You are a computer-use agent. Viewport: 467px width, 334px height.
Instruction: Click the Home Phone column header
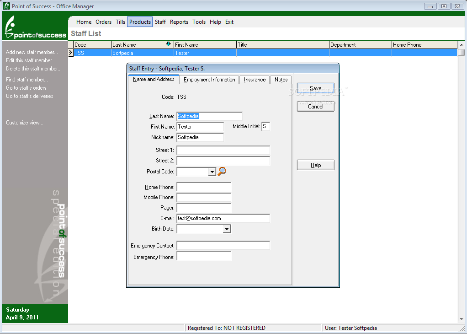(x=425, y=45)
